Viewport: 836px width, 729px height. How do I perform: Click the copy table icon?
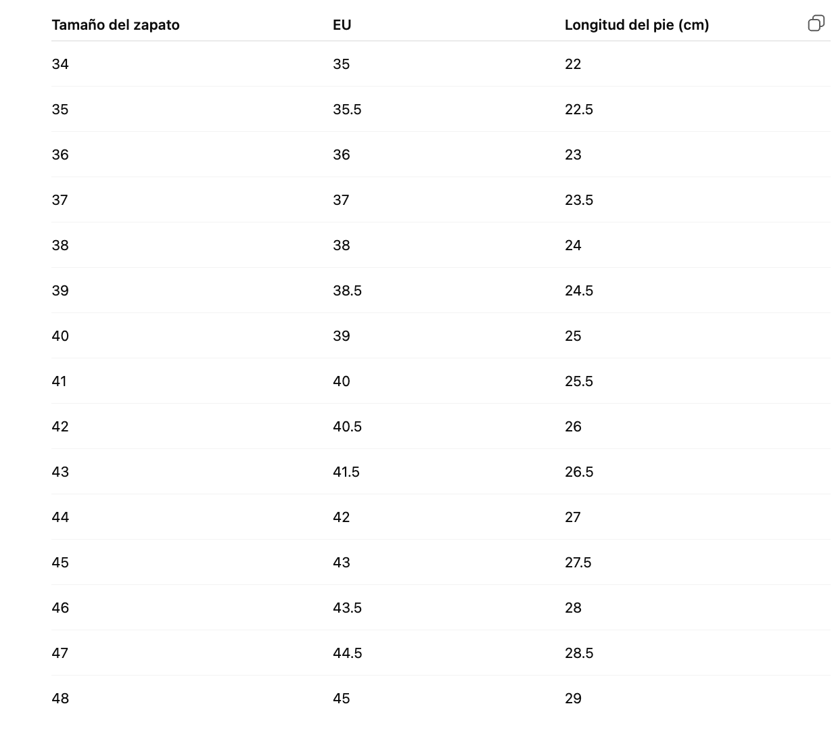click(x=816, y=24)
